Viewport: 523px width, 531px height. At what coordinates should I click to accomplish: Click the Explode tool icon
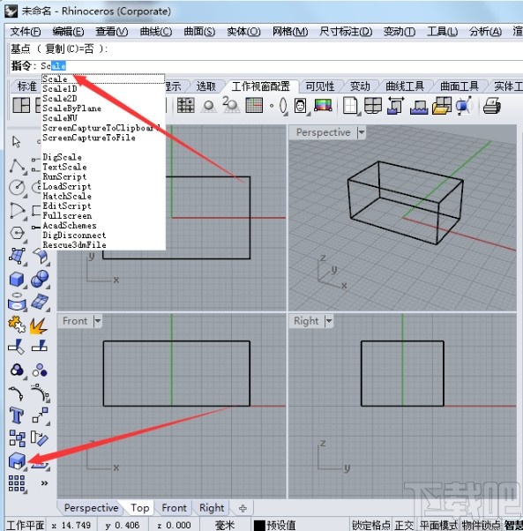coord(39,325)
